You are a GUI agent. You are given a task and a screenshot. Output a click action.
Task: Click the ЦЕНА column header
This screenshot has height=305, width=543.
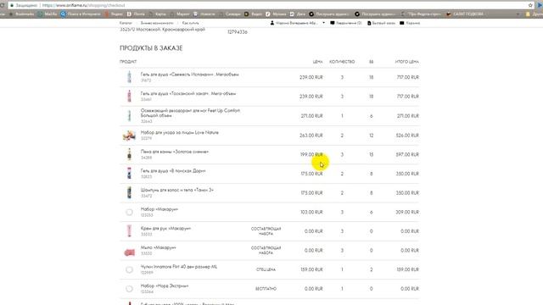tap(317, 62)
